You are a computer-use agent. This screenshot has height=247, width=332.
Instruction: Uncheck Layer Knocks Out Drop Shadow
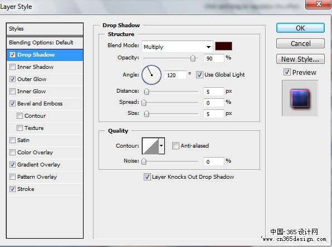[x=147, y=177]
